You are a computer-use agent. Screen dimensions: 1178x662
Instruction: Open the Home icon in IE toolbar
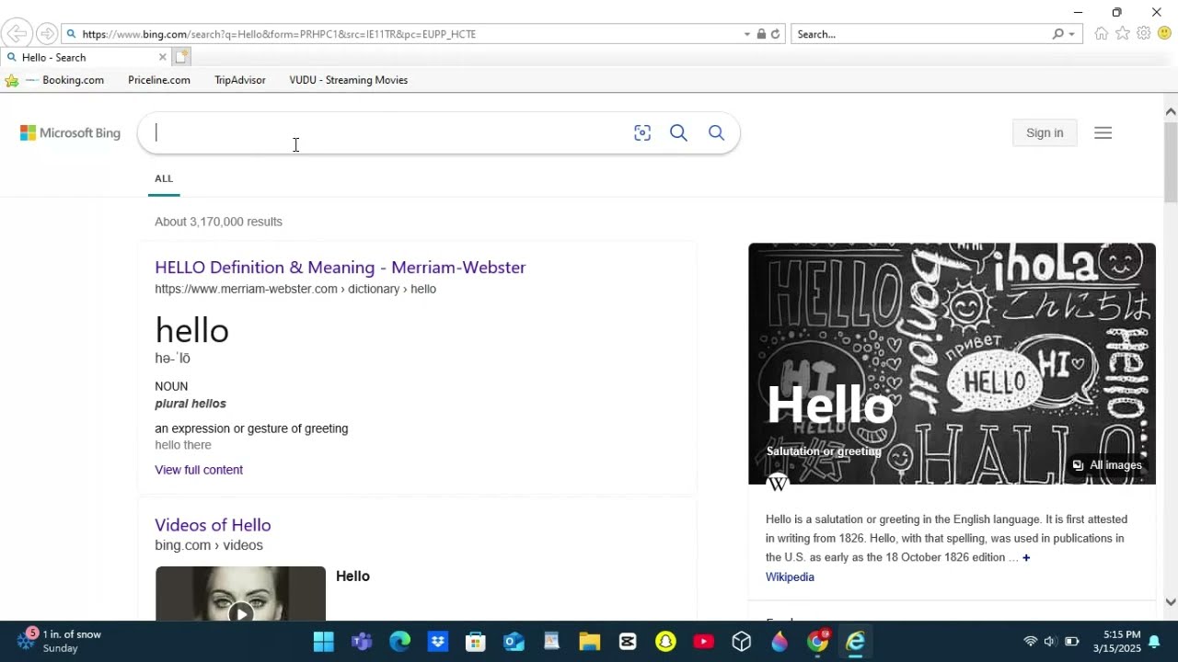[1101, 34]
